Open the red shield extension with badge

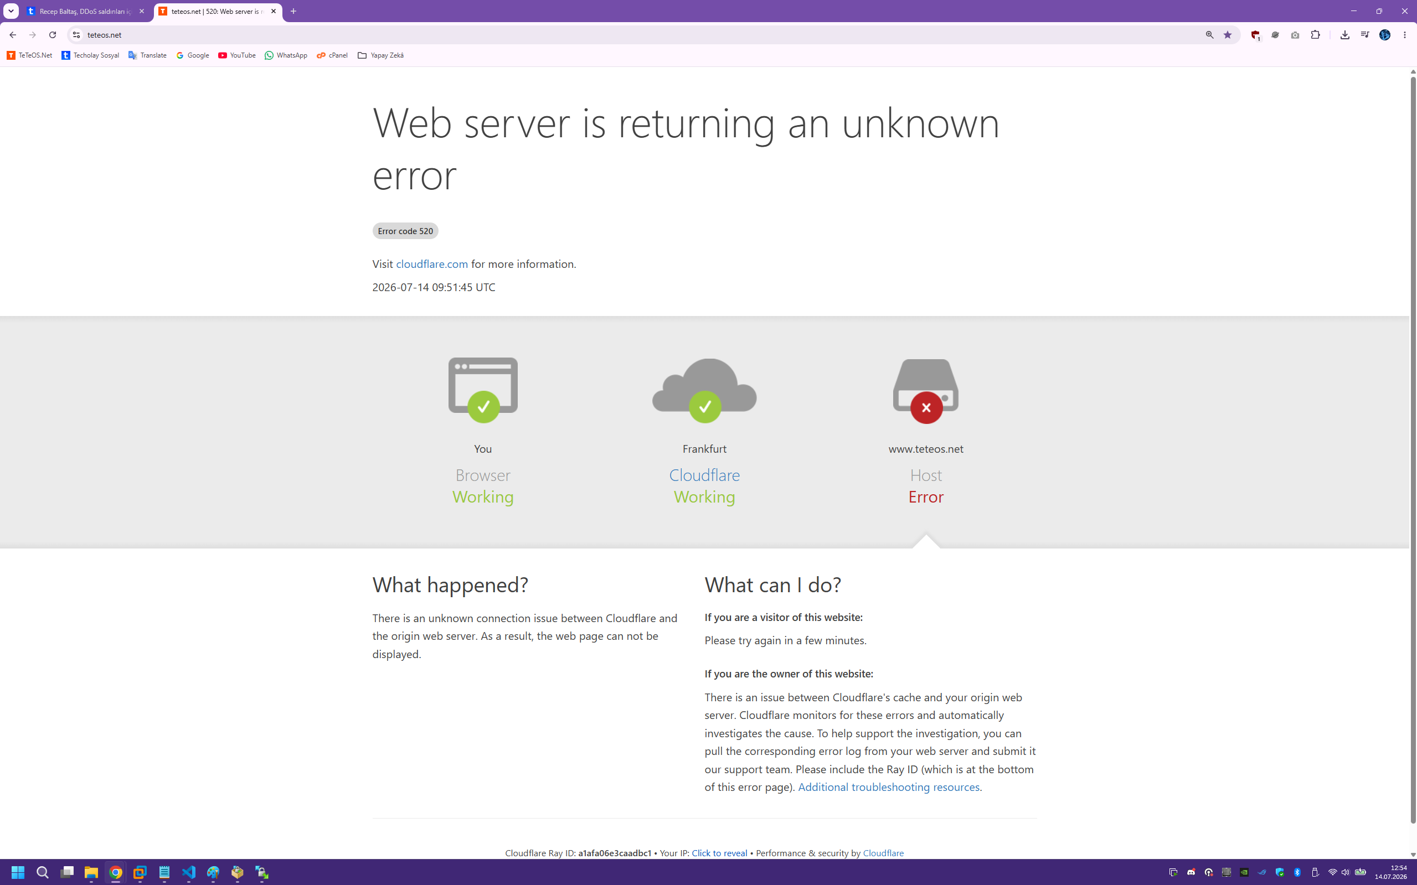[1255, 35]
